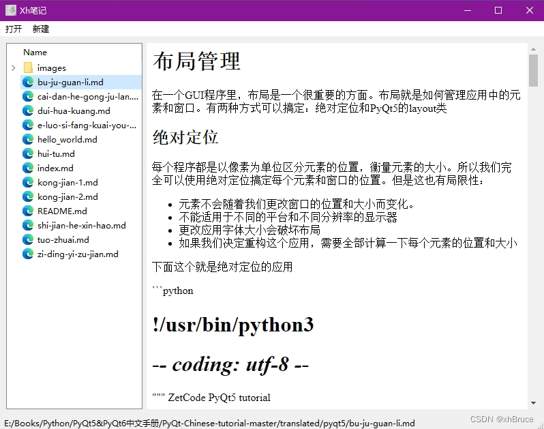Select cai-dan-he-gong-ju-lan file name
544x429 pixels.
(x=88, y=96)
